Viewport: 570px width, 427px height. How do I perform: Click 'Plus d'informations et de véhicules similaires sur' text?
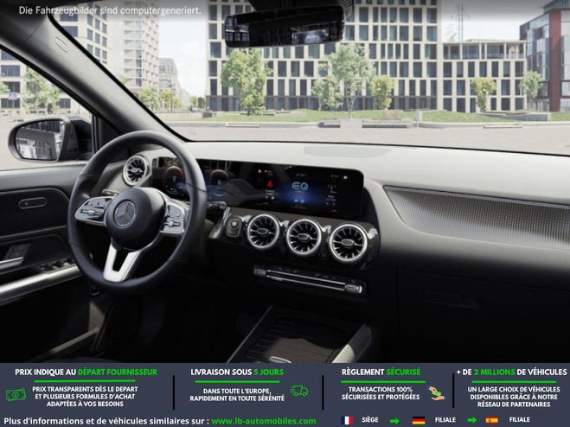coord(106,421)
